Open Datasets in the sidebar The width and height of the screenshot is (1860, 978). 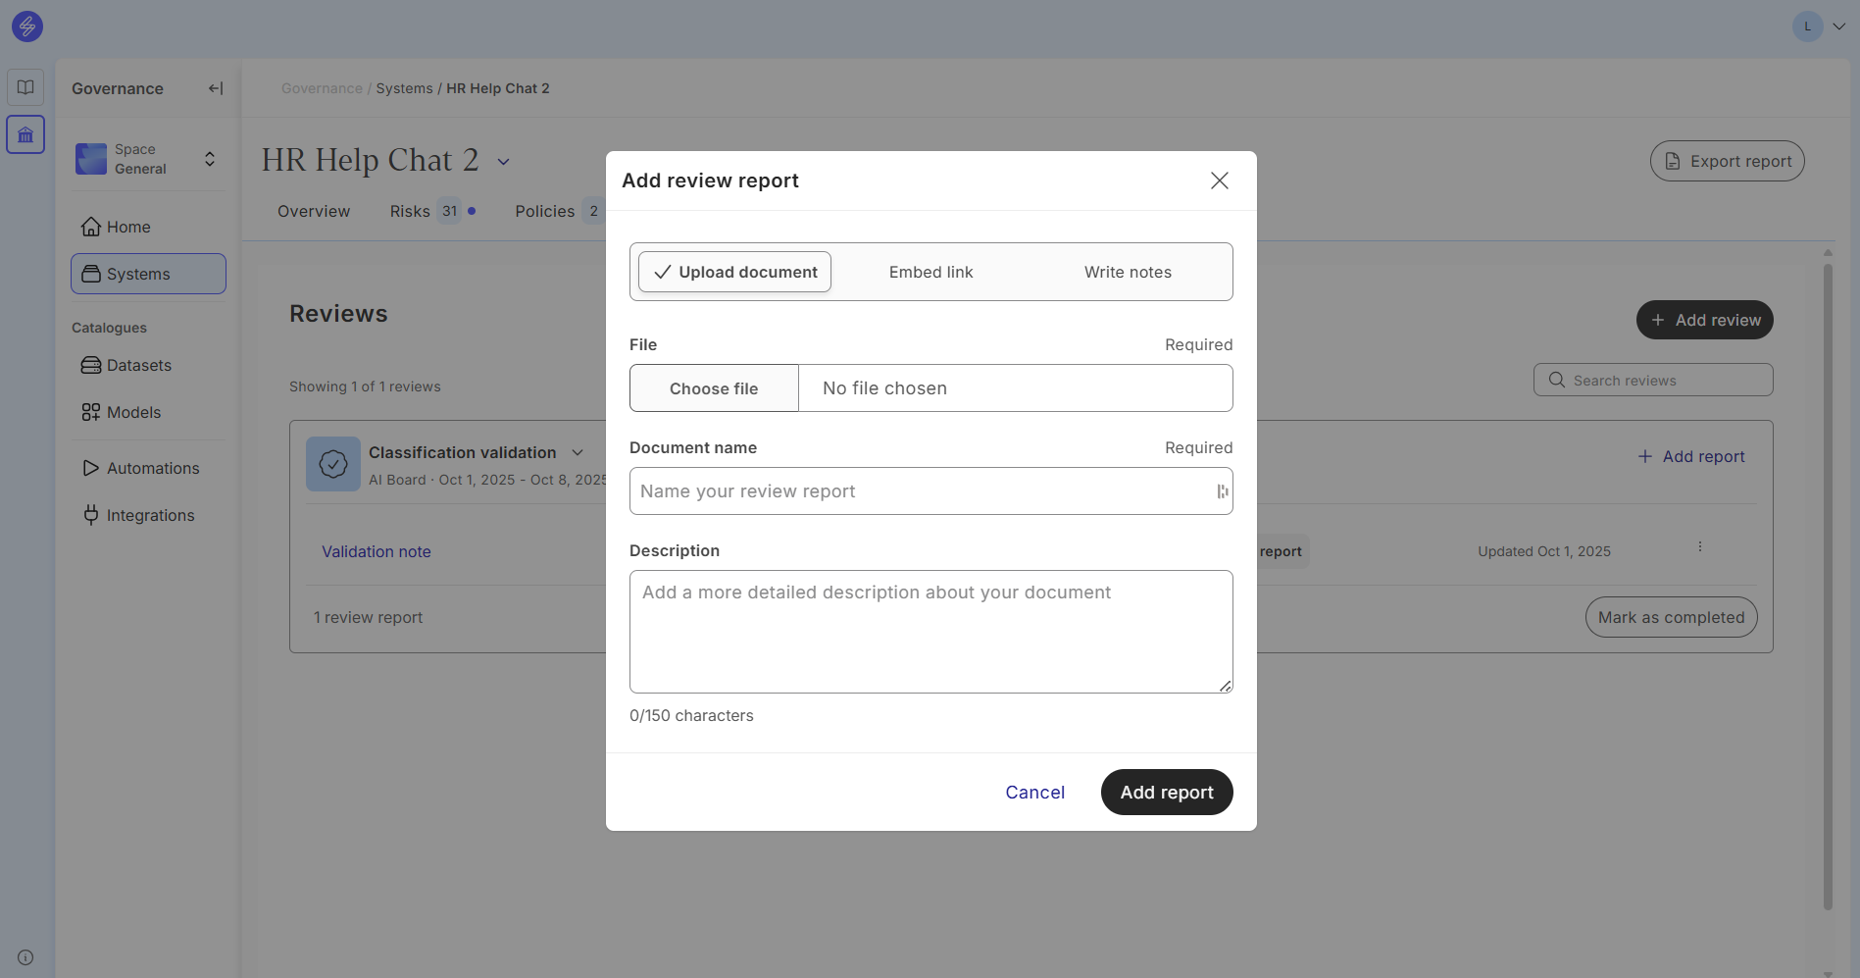point(138,365)
